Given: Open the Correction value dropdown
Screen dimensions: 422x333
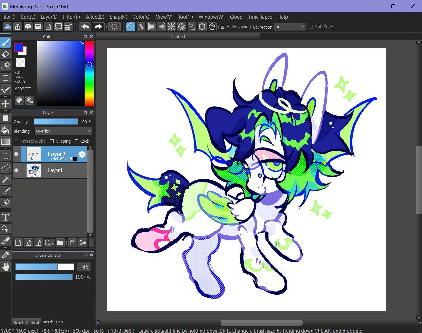Looking at the screenshot, I should point(290,27).
